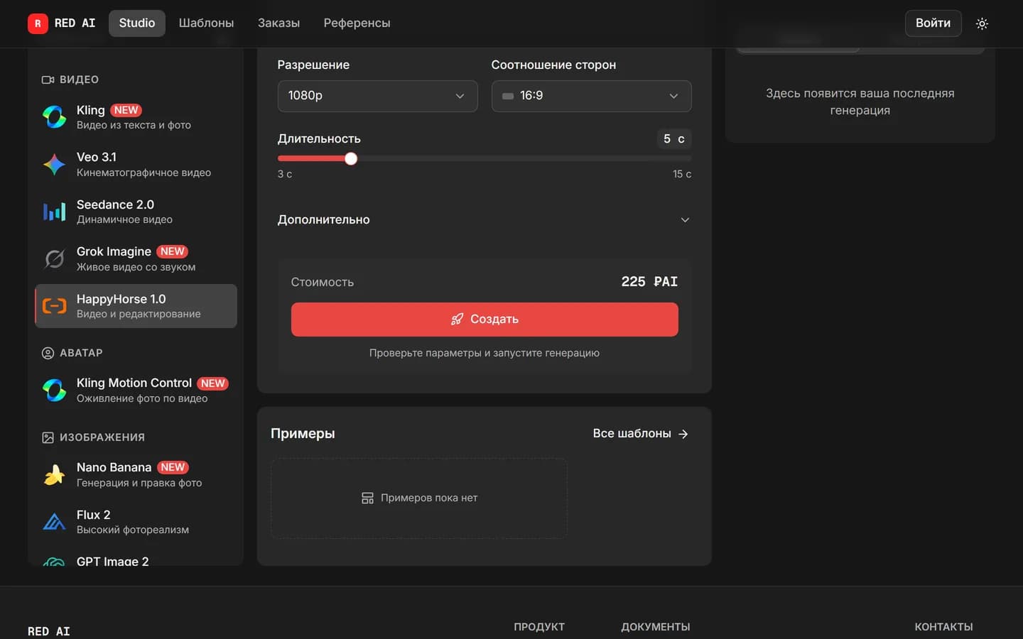This screenshot has width=1023, height=639.
Task: Open the Studio tab
Action: click(137, 23)
